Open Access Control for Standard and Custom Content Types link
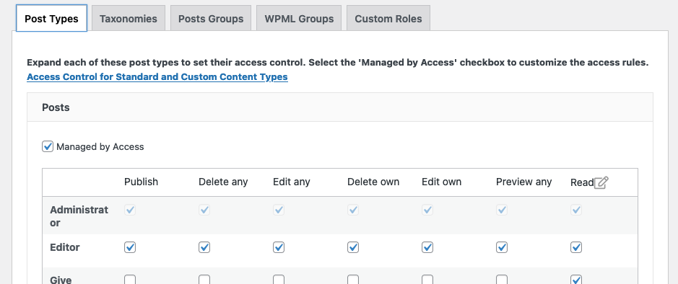The height and width of the screenshot is (284, 678). coord(157,77)
